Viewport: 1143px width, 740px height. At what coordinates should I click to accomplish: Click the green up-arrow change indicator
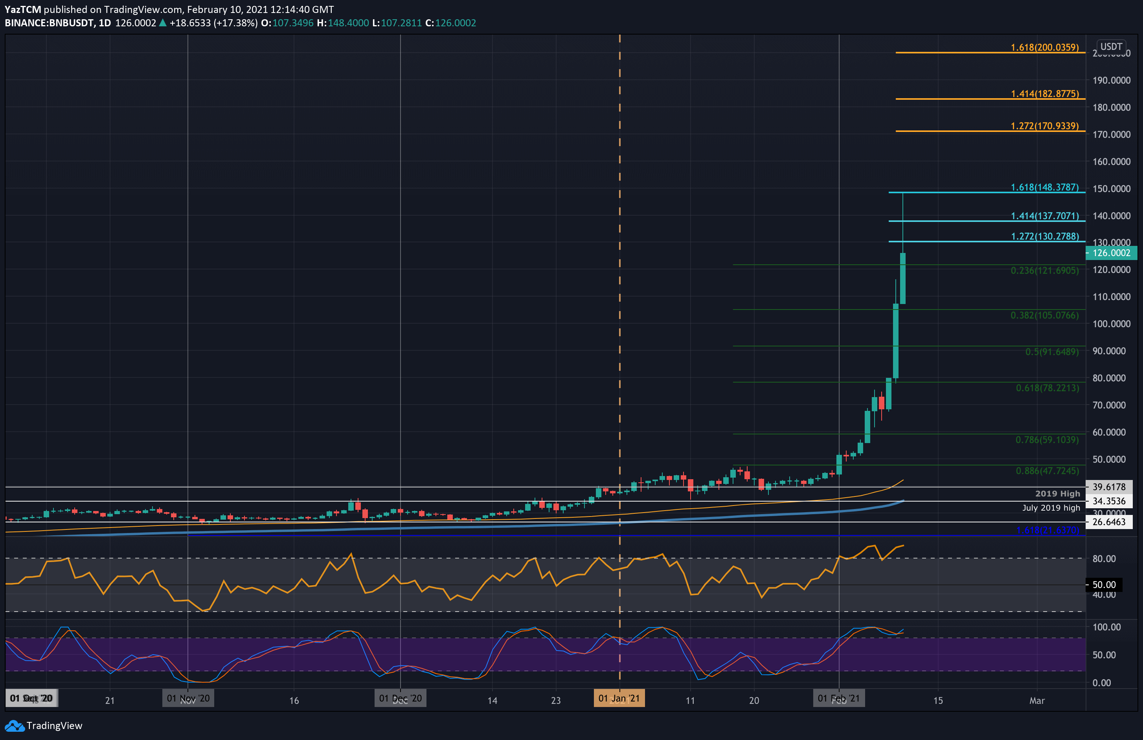(x=163, y=22)
